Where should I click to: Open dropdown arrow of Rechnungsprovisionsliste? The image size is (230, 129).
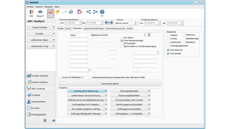(x=149, y=104)
